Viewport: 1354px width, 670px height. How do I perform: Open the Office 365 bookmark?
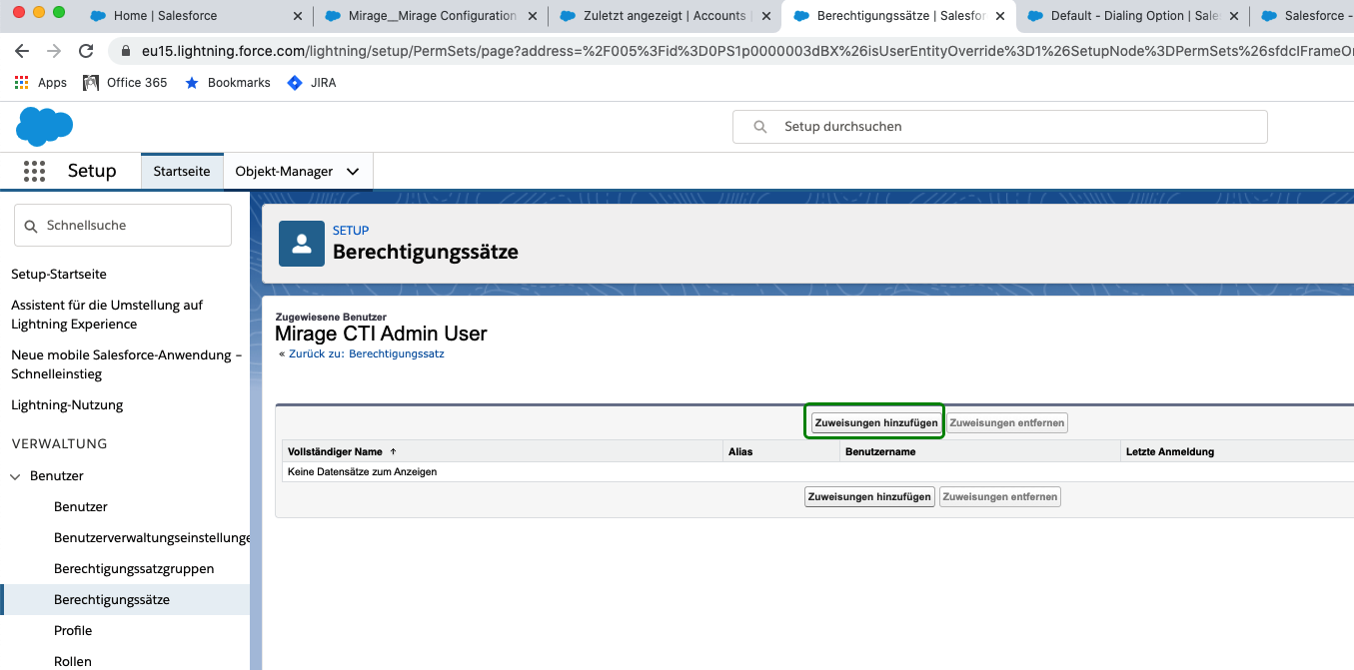pyautogui.click(x=124, y=83)
